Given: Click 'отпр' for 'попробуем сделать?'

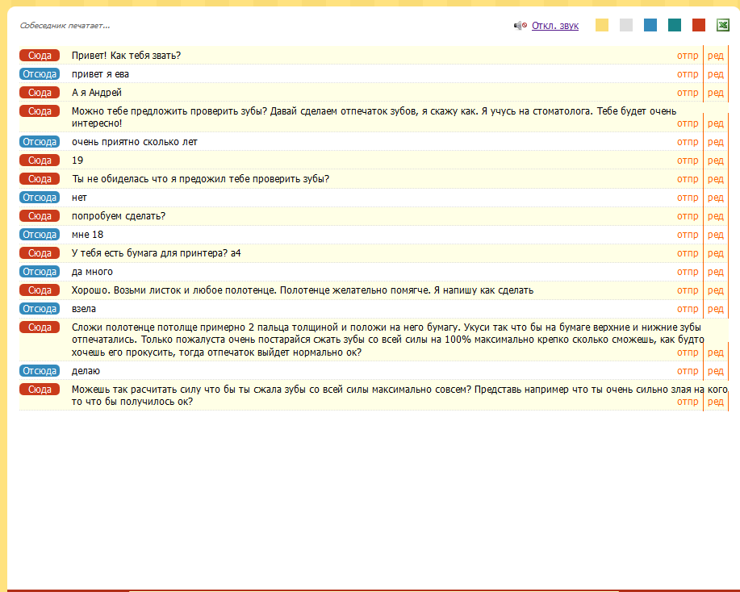Looking at the screenshot, I should click(x=688, y=216).
